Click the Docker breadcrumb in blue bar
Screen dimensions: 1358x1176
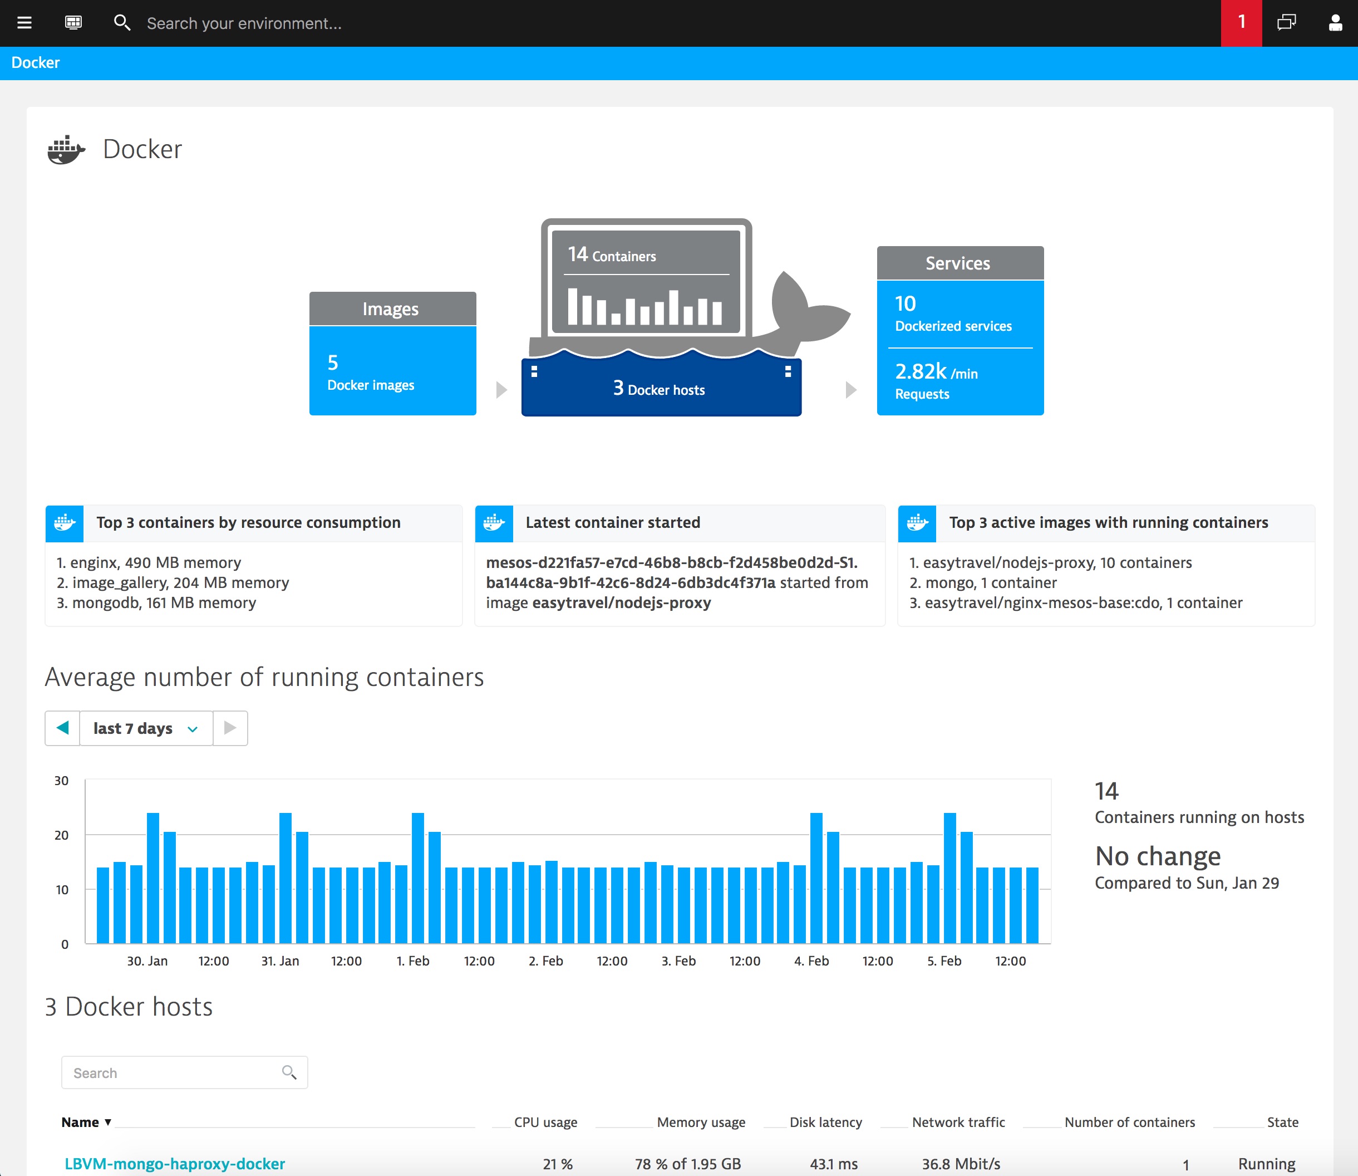[36, 63]
